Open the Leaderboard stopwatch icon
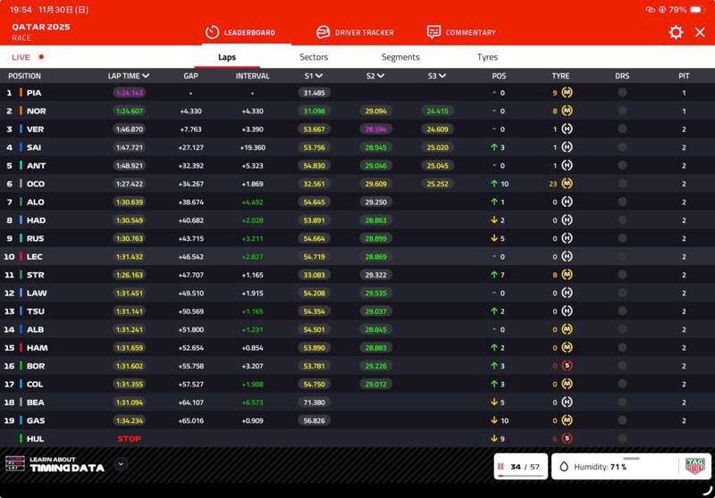This screenshot has width=715, height=498. tap(212, 32)
